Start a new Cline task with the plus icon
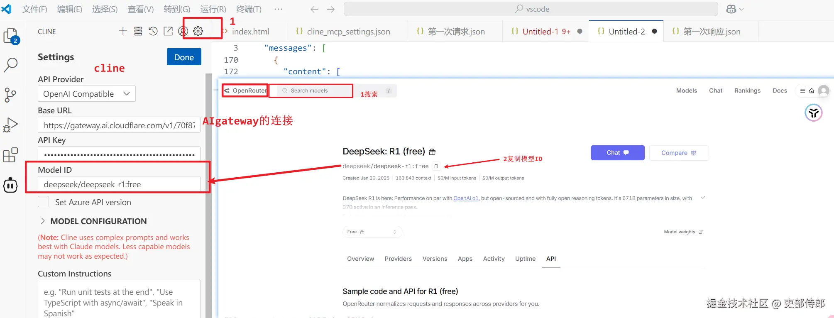Screen dimensions: 834x318 click(x=123, y=31)
